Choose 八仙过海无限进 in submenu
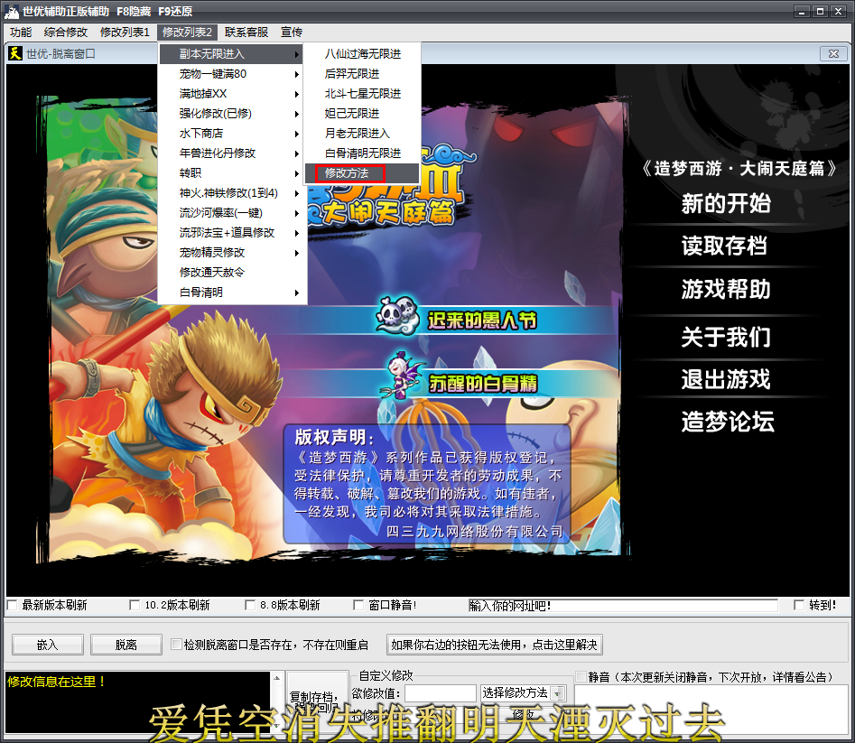 click(x=363, y=54)
